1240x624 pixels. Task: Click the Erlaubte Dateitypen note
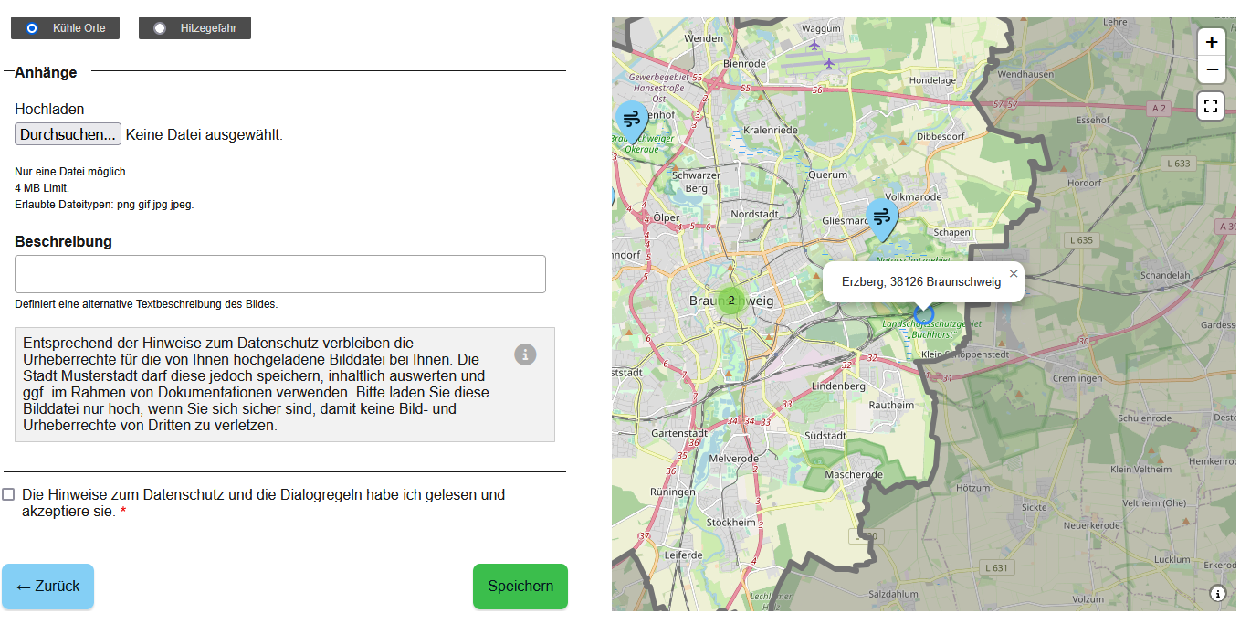104,205
